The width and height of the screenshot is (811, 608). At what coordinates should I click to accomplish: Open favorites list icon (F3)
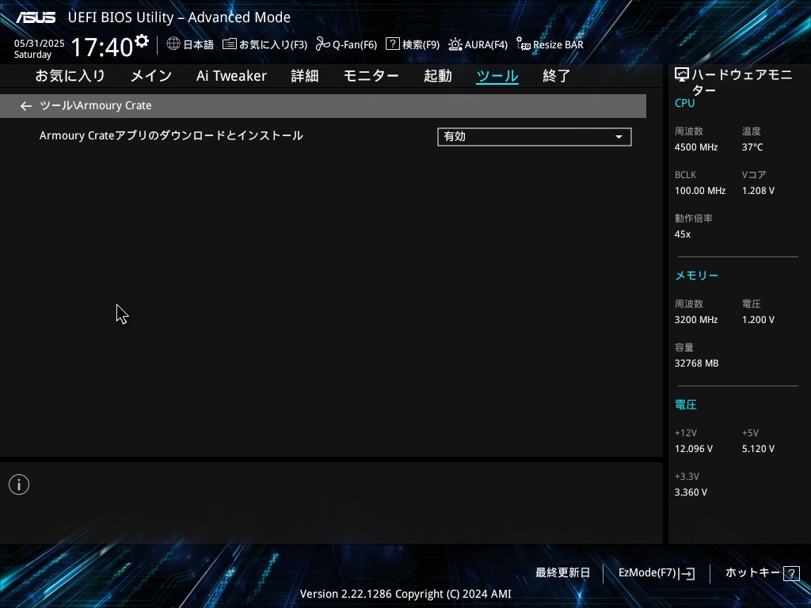230,44
